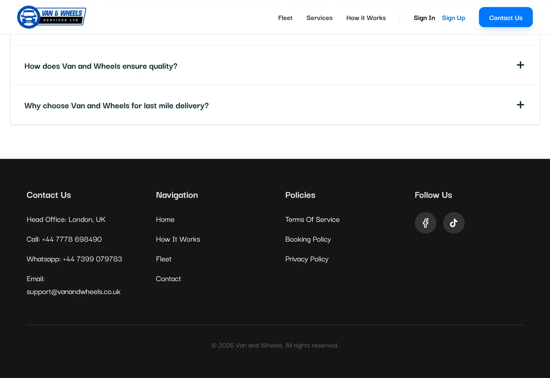Image resolution: width=550 pixels, height=378 pixels.
Task: Go to Home in footer navigation
Action: (165, 220)
